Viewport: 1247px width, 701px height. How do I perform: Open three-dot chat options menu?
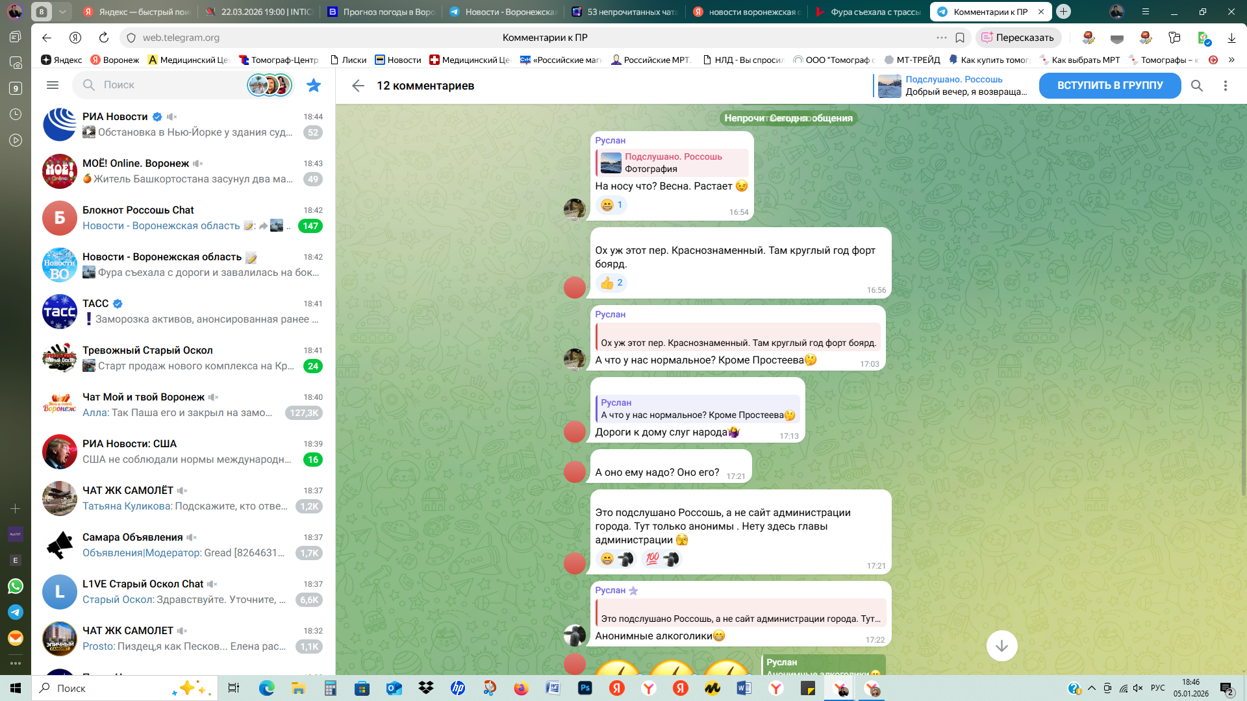(x=1225, y=86)
